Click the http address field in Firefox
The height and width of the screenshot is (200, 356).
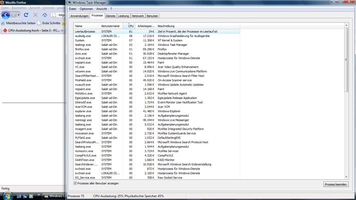click(x=62, y=15)
